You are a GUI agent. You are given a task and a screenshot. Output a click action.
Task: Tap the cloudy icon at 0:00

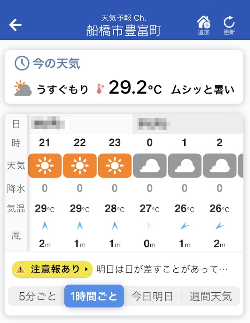(150, 165)
